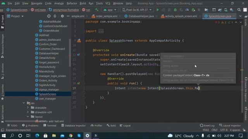This screenshot has height=139, width=248.
Task: Open the File menu
Action: point(10,3)
